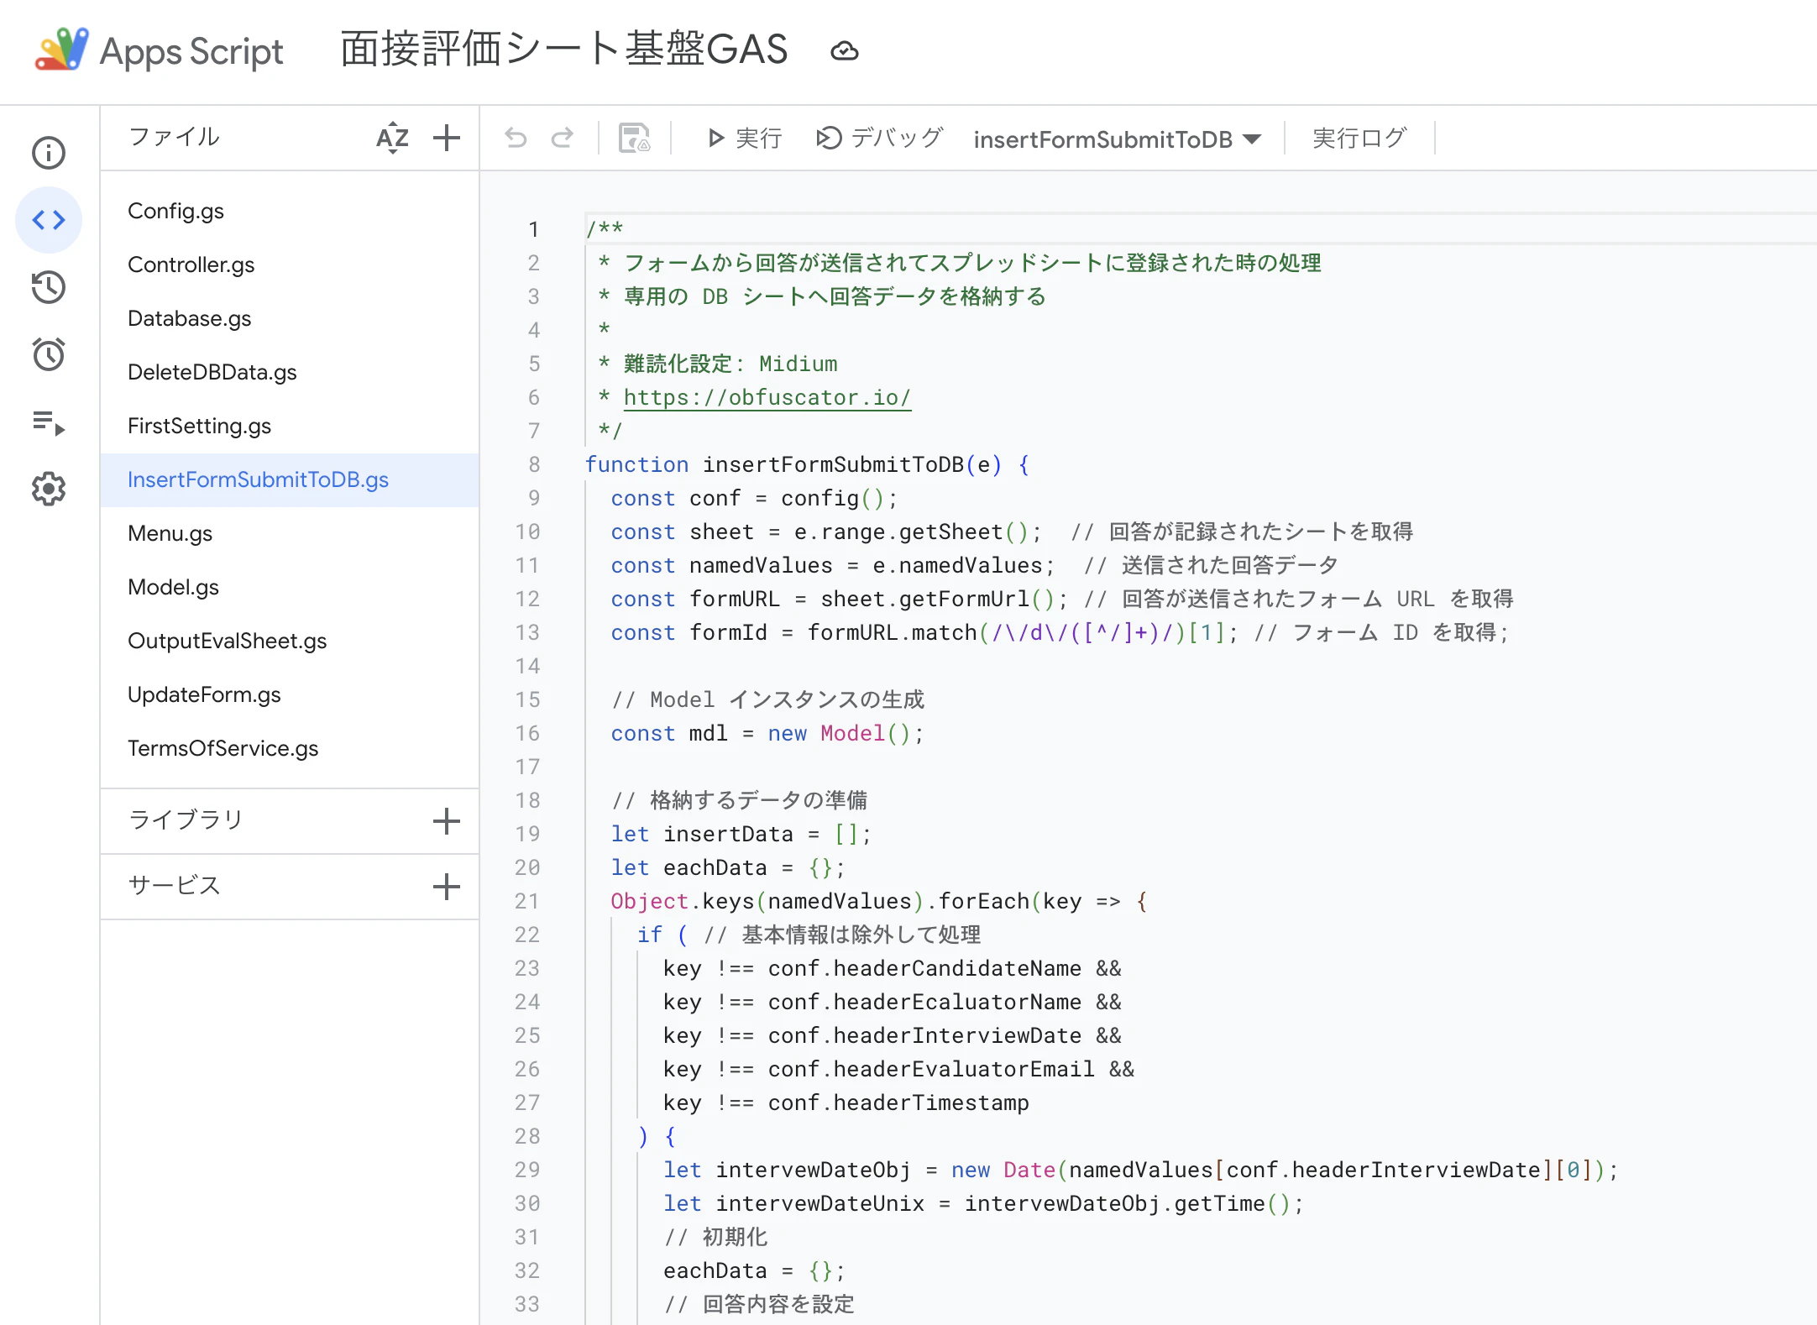This screenshot has height=1325, width=1817.
Task: Add a new file with plus icon
Action: pyautogui.click(x=447, y=138)
